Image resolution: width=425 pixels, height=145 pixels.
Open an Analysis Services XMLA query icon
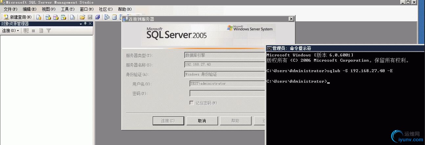(x=63, y=17)
